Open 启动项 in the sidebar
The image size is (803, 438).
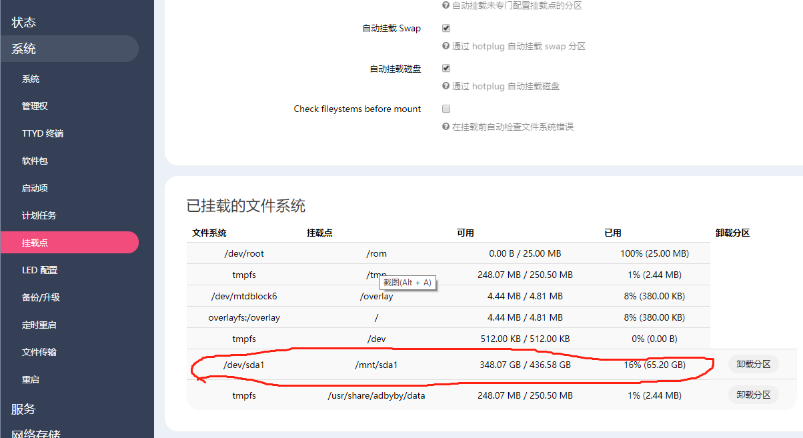pos(35,188)
